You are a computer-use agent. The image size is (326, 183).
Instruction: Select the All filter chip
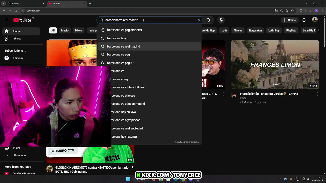point(53,30)
